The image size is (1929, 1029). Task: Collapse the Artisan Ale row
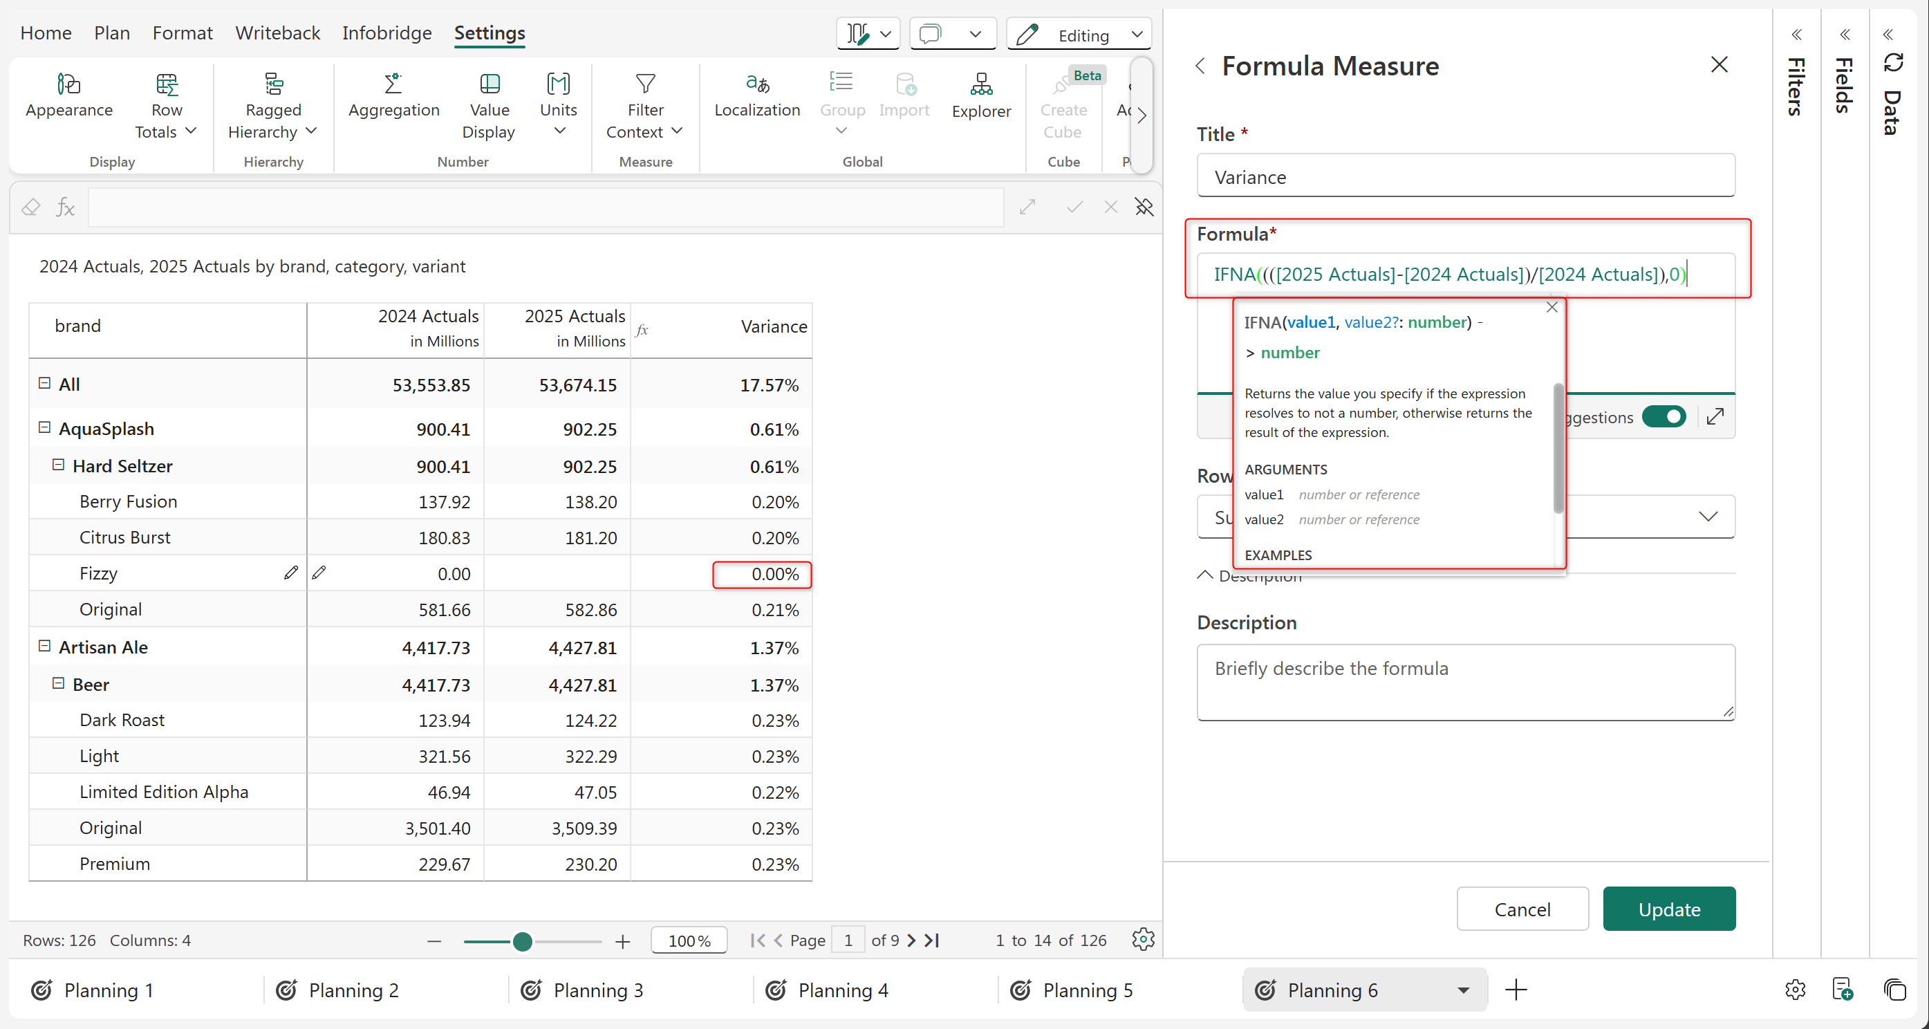pos(44,646)
